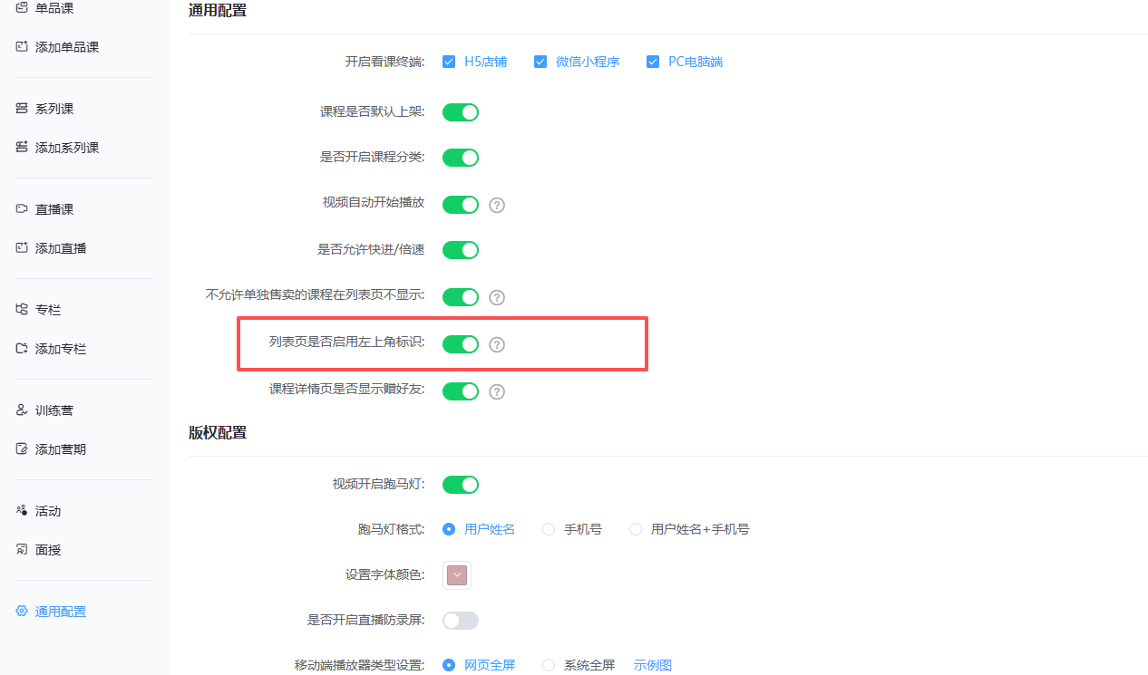Screen dimensions: 1148x675
Task: Select the 系列课 sidebar icon
Action: 20,107
